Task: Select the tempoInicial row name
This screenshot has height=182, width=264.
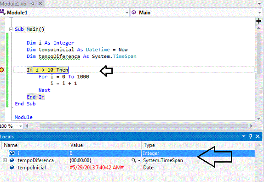Action: tap(32, 168)
